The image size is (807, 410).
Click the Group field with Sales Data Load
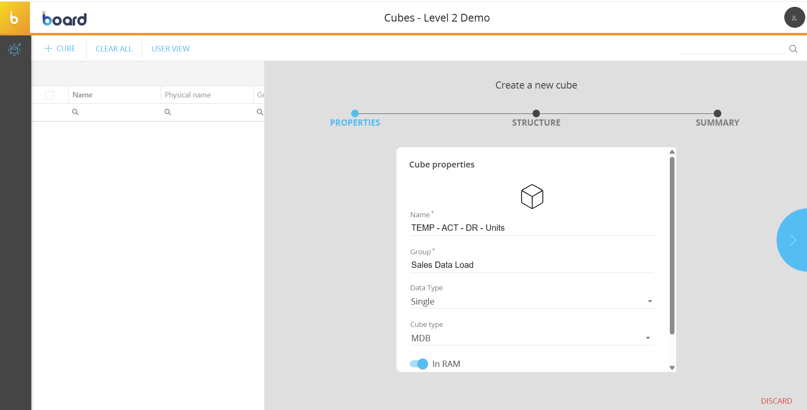point(532,265)
